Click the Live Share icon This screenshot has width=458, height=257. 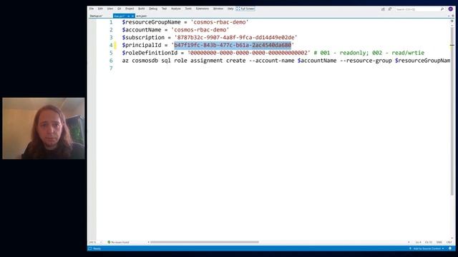click(383, 9)
